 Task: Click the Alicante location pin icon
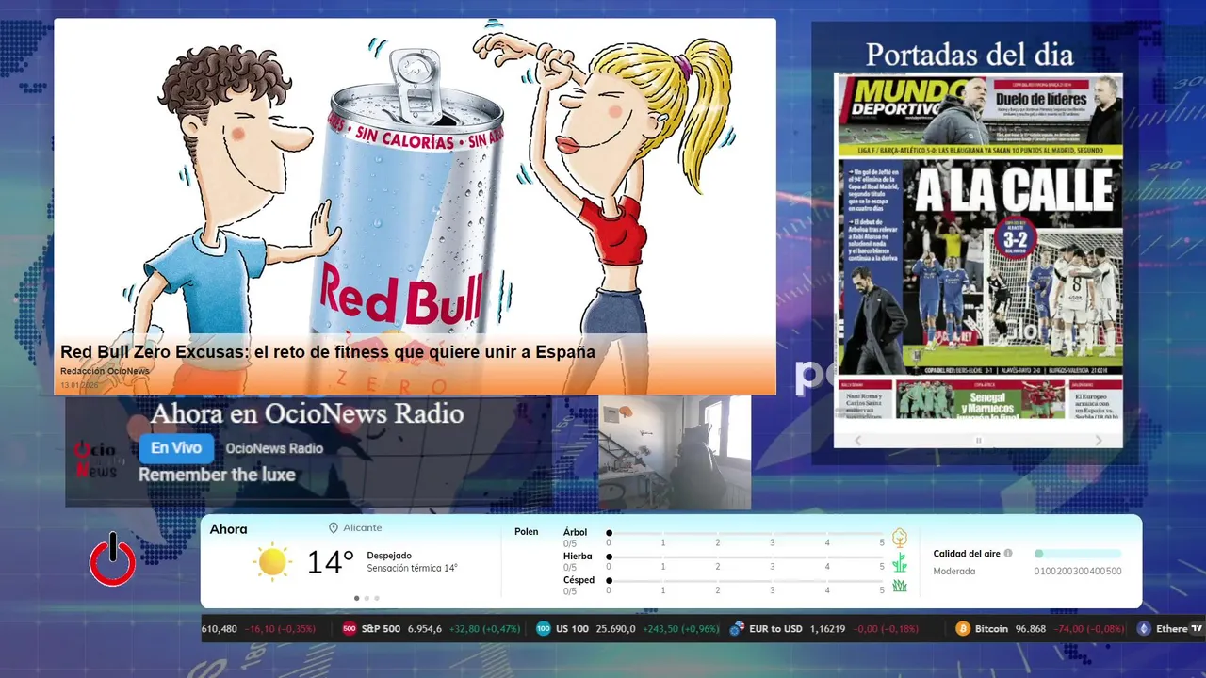click(x=334, y=528)
